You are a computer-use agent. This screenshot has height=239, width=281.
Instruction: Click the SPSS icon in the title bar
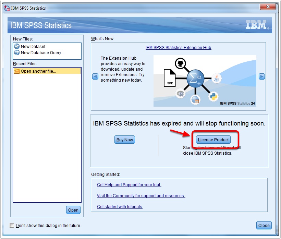click(7, 8)
